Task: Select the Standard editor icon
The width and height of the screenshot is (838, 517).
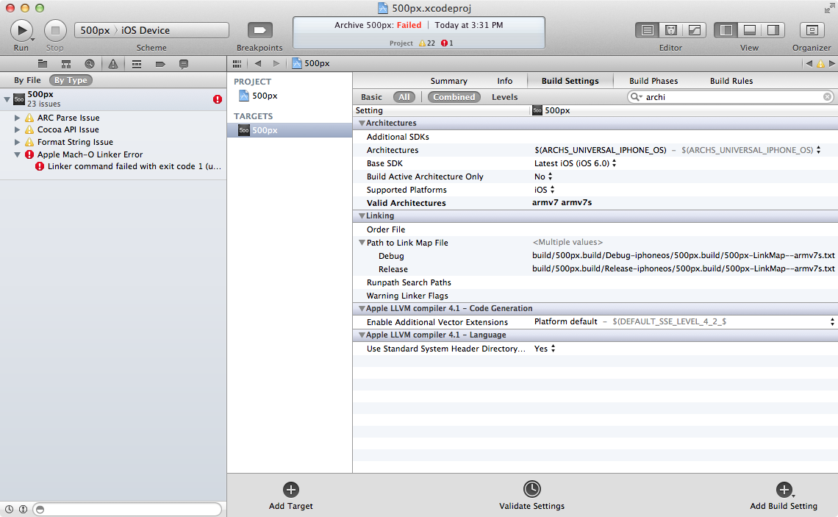Action: click(x=648, y=30)
